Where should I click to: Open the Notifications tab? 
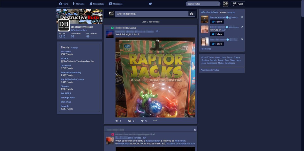pos(97,4)
